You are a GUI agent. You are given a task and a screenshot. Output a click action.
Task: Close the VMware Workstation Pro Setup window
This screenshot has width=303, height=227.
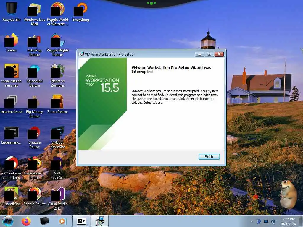point(219,54)
